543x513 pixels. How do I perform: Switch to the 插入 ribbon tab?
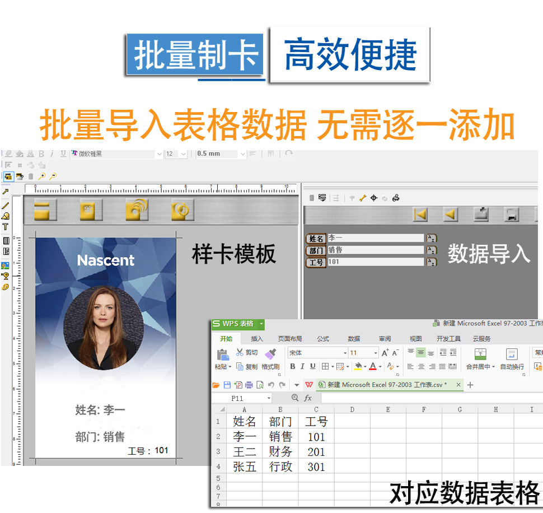[257, 339]
